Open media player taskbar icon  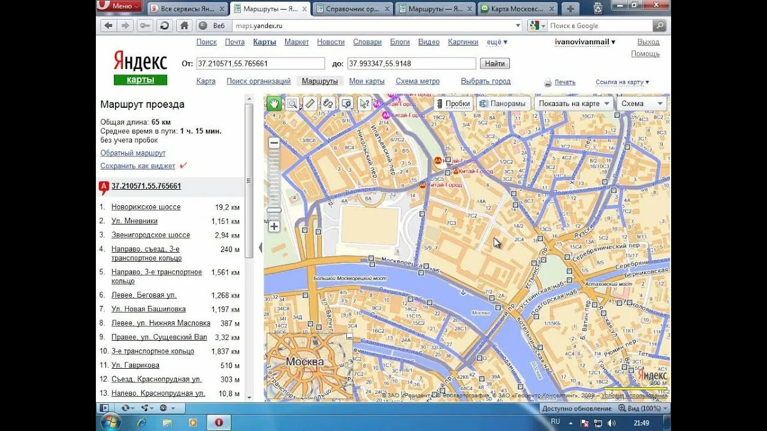click(x=193, y=423)
